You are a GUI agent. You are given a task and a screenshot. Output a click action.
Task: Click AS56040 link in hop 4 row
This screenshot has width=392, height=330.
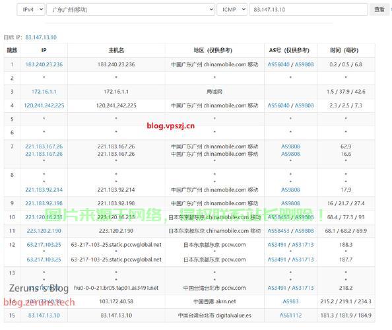point(278,106)
